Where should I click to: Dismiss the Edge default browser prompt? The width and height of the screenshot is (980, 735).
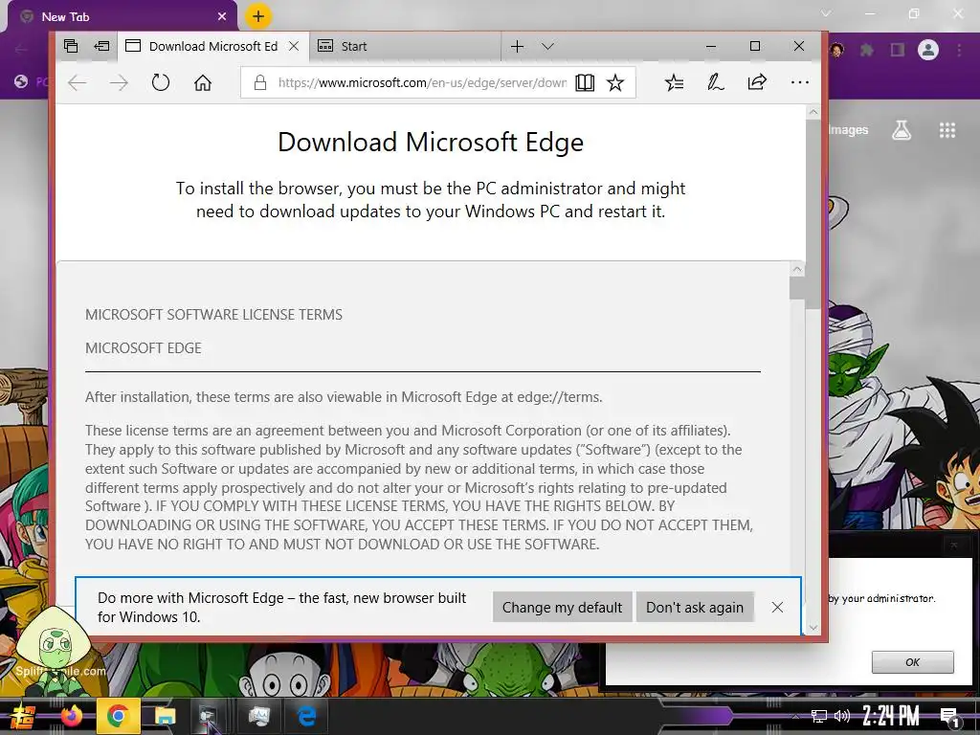pos(777,608)
